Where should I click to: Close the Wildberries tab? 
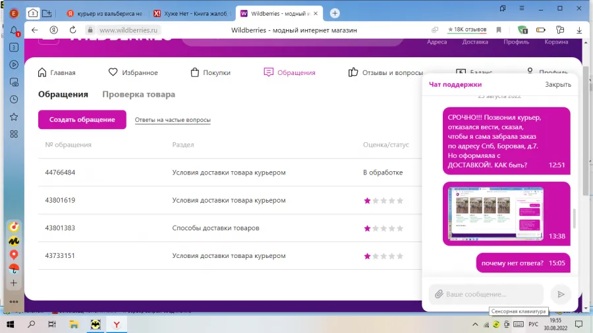click(x=316, y=14)
